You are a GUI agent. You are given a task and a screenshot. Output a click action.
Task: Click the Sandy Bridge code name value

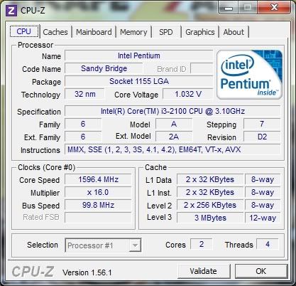pos(104,68)
